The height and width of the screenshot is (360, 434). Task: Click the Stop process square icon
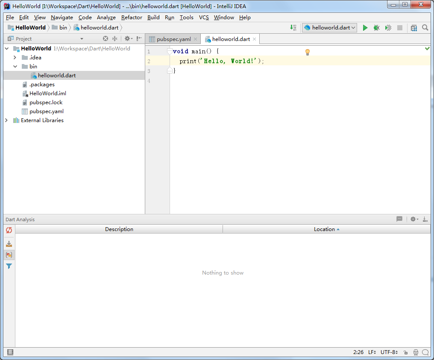tap(400, 28)
